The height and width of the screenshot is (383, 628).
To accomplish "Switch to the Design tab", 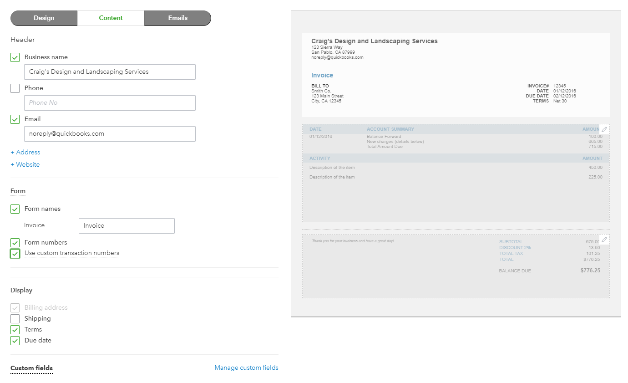I will tap(44, 18).
